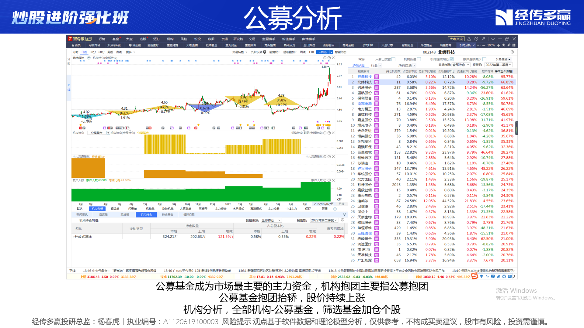Screen dimensions: 584x328
Task: Click the 重 badge beside 祥鑫科技 row
Action: pyautogui.click(x=377, y=77)
